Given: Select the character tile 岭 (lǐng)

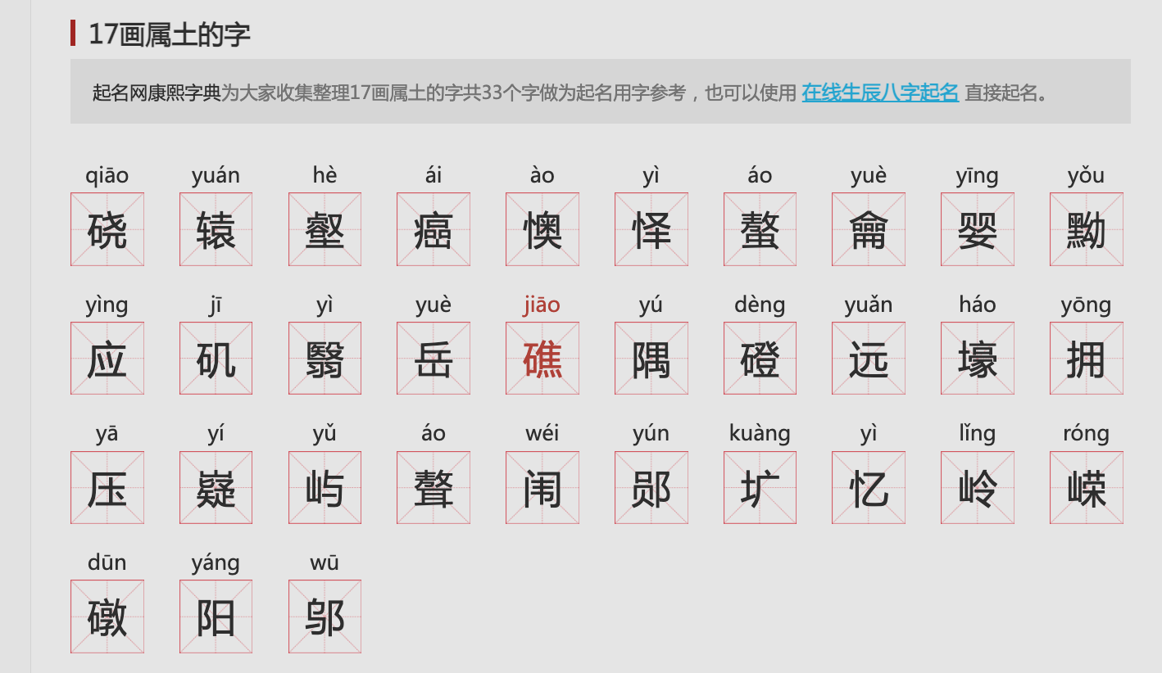Looking at the screenshot, I should (978, 488).
